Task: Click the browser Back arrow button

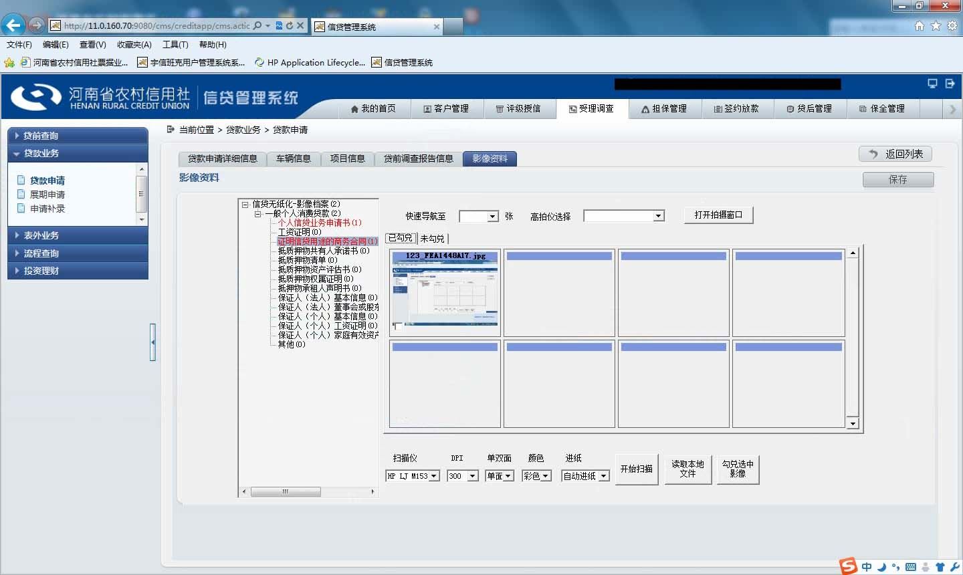Action: click(13, 25)
